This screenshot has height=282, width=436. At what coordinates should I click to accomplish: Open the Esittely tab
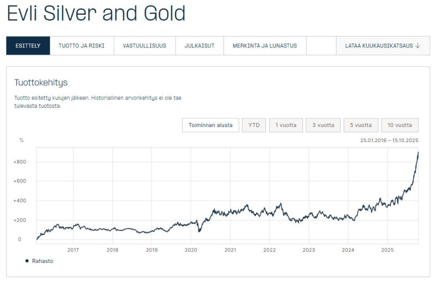[28, 46]
